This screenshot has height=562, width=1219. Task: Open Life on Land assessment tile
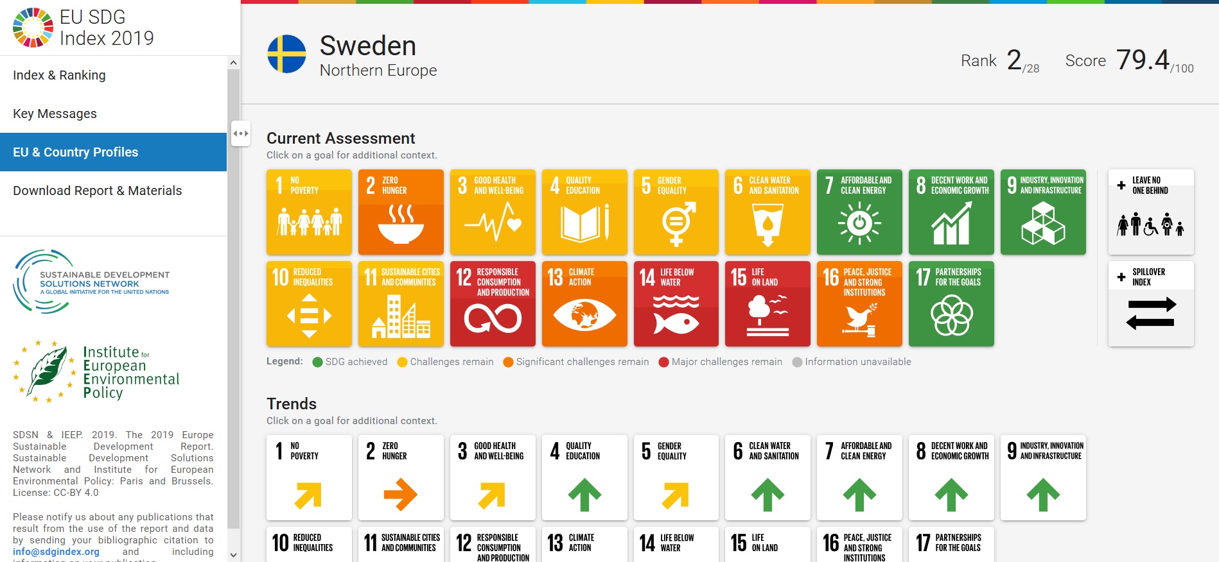point(767,304)
